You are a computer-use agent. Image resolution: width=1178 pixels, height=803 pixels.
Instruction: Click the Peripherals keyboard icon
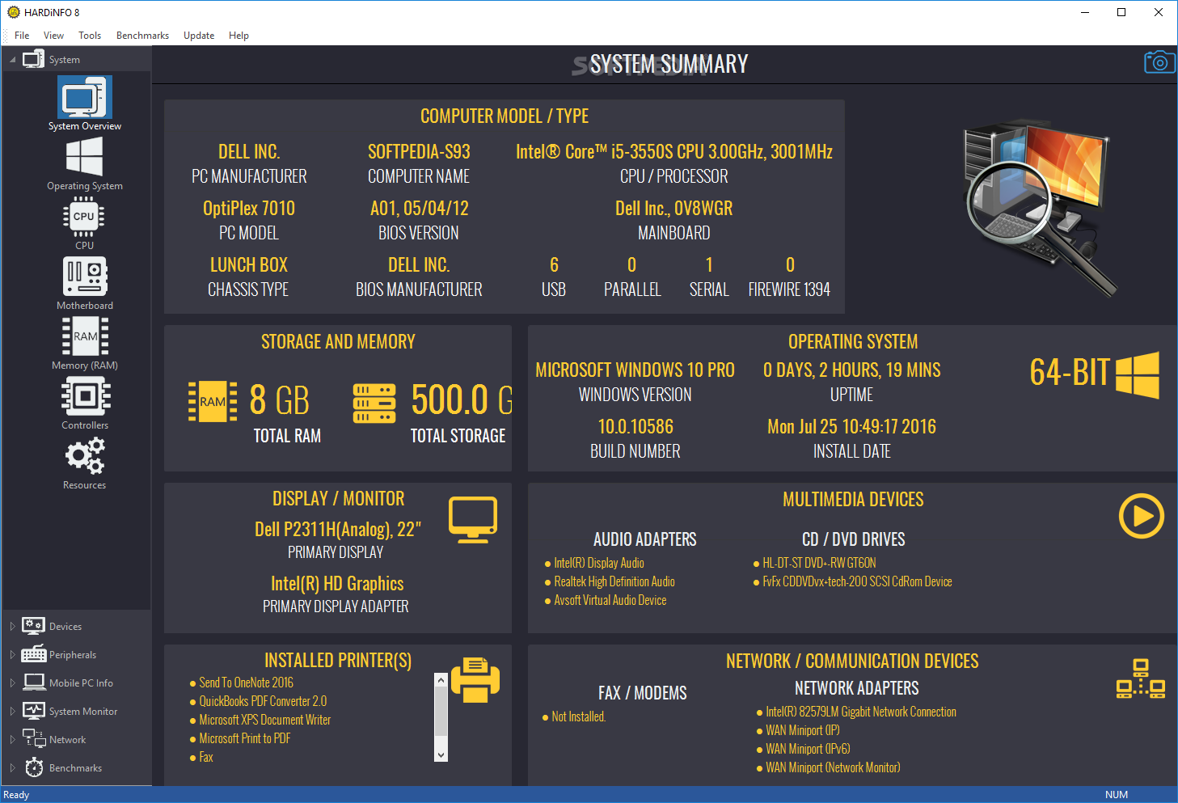click(34, 654)
